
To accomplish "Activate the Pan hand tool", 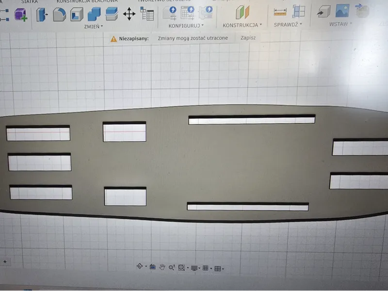I will (x=162, y=267).
